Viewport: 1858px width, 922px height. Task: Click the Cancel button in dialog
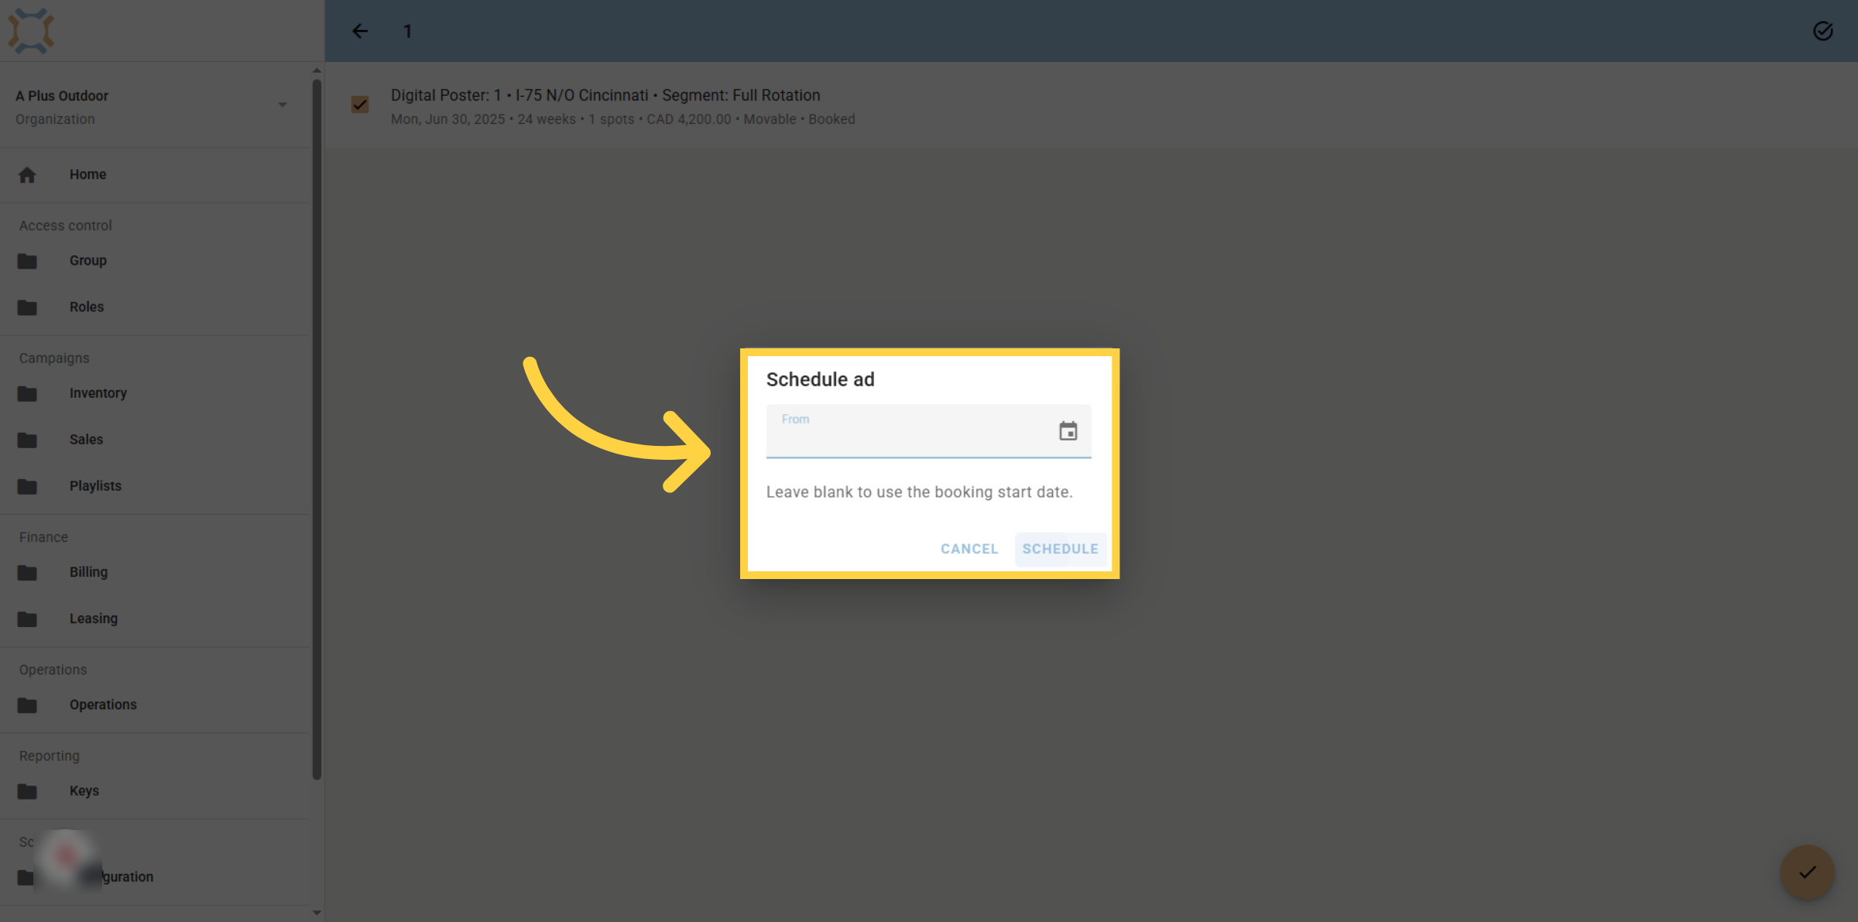point(969,549)
